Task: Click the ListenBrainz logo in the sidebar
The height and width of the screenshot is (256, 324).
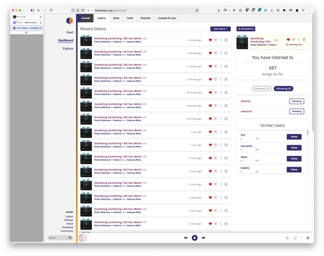Action: [x=69, y=21]
